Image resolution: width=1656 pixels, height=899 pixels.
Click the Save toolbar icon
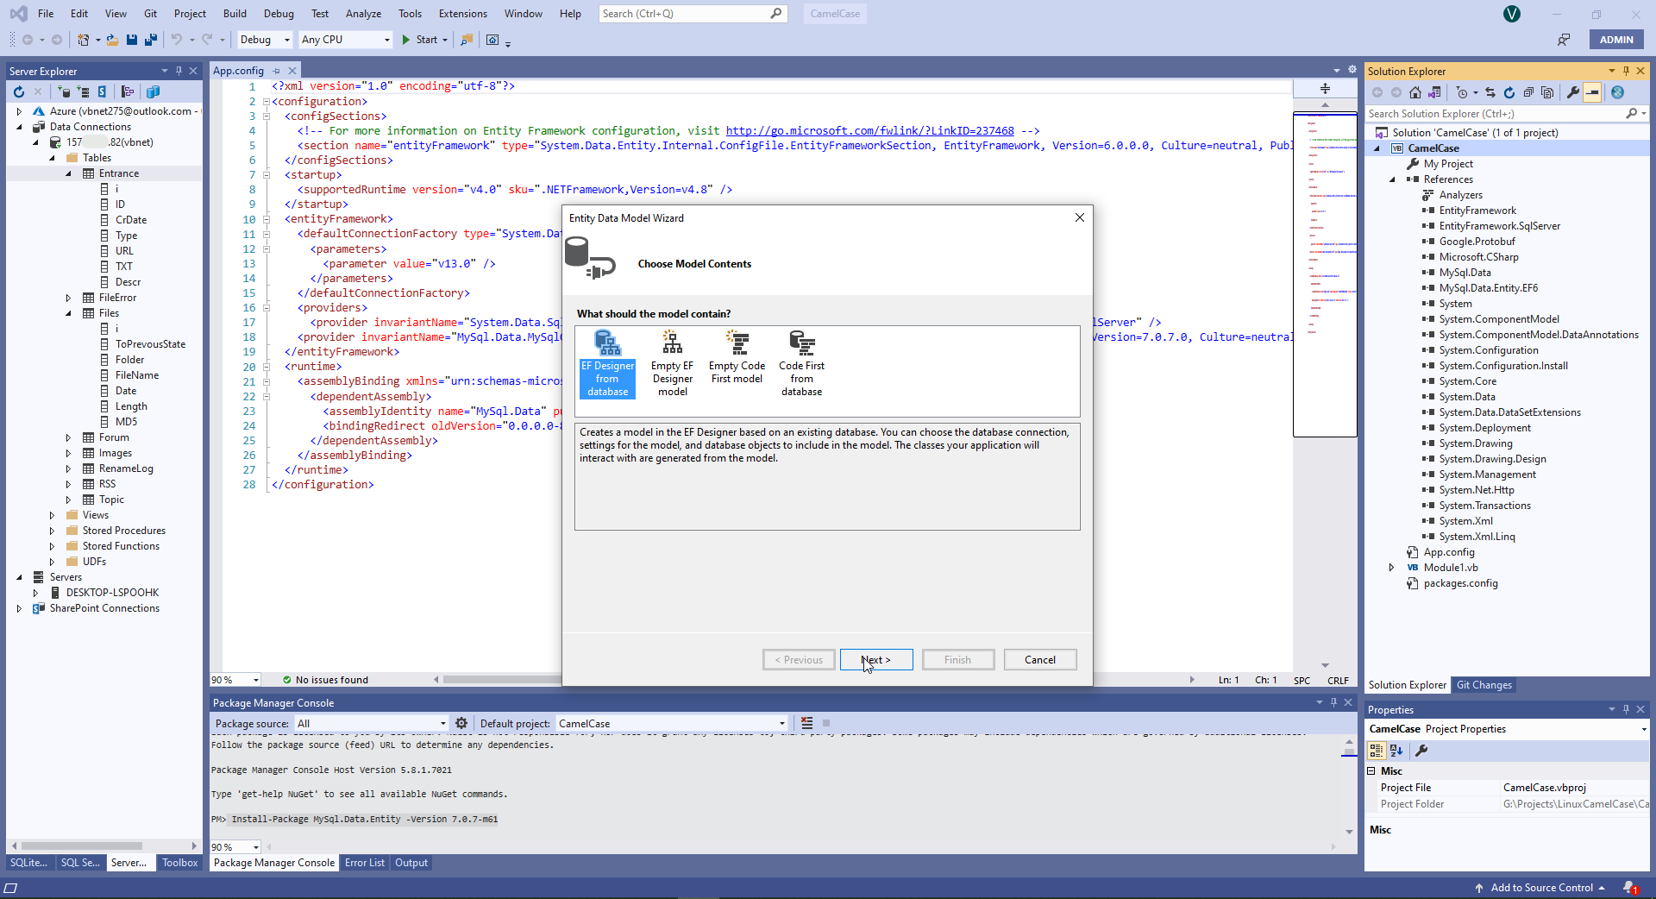coord(132,40)
